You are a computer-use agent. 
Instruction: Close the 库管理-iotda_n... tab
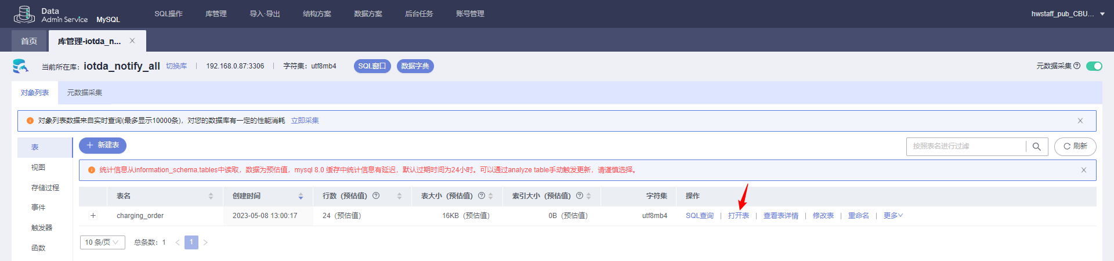click(132, 41)
